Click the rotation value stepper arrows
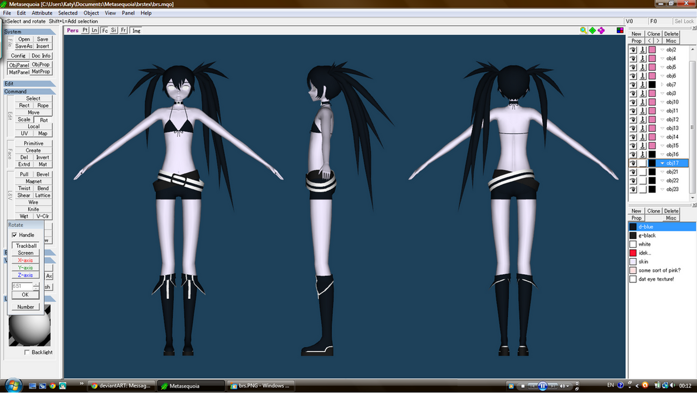697x393 pixels. click(36, 286)
